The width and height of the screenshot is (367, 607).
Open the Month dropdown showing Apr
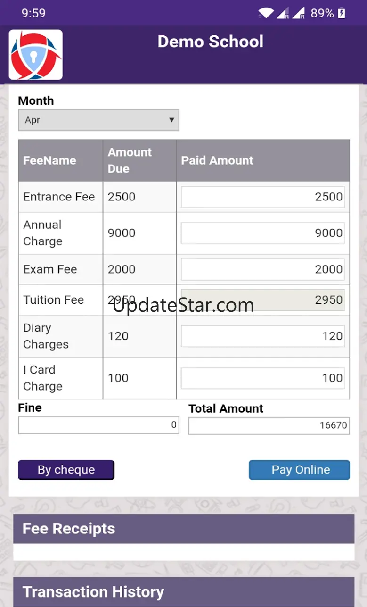tap(98, 120)
